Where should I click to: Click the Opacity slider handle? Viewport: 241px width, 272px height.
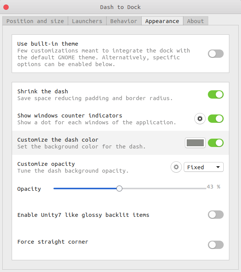point(119,189)
